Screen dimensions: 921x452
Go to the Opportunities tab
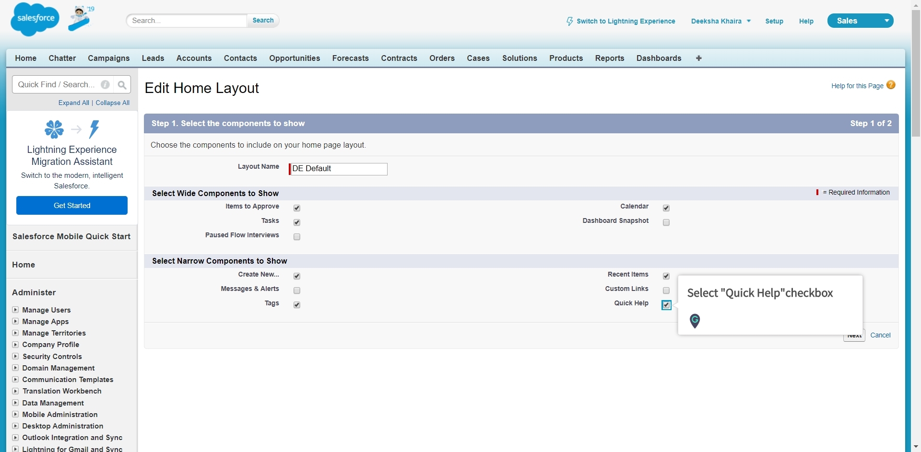pyautogui.click(x=295, y=58)
